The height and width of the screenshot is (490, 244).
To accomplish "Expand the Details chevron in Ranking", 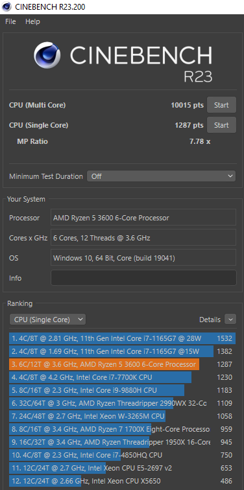I will click(x=230, y=320).
